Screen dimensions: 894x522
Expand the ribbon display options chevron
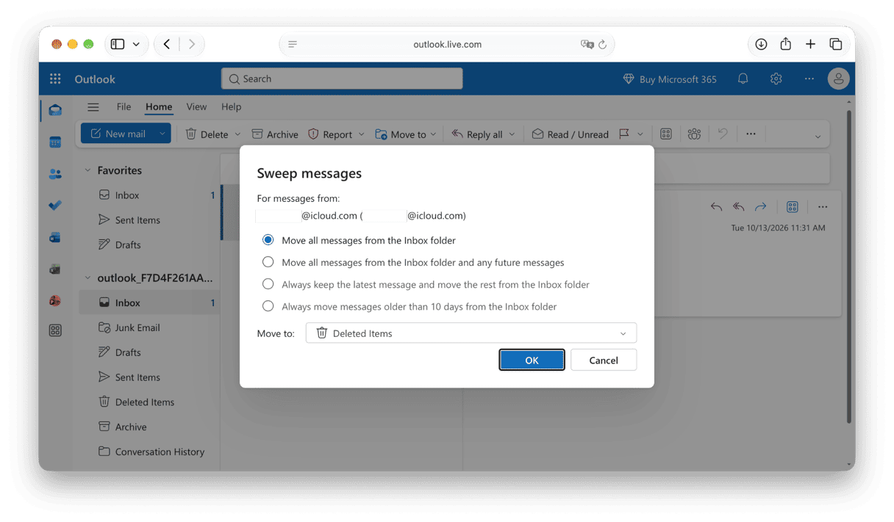(x=818, y=137)
